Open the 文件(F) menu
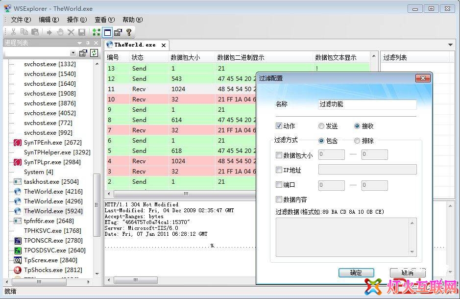Screen dimensions: 460x299 21,20
